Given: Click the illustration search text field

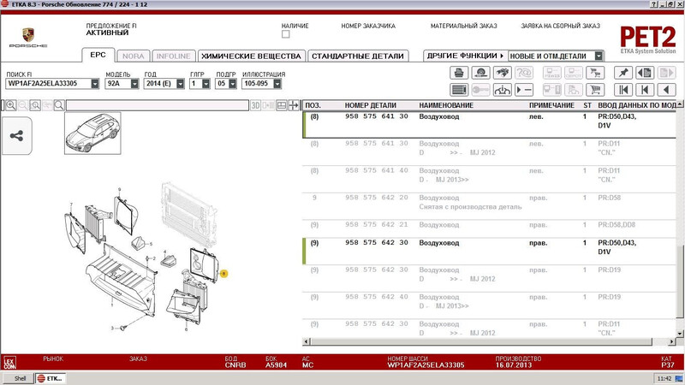Looking at the screenshot, I should tap(158, 105).
